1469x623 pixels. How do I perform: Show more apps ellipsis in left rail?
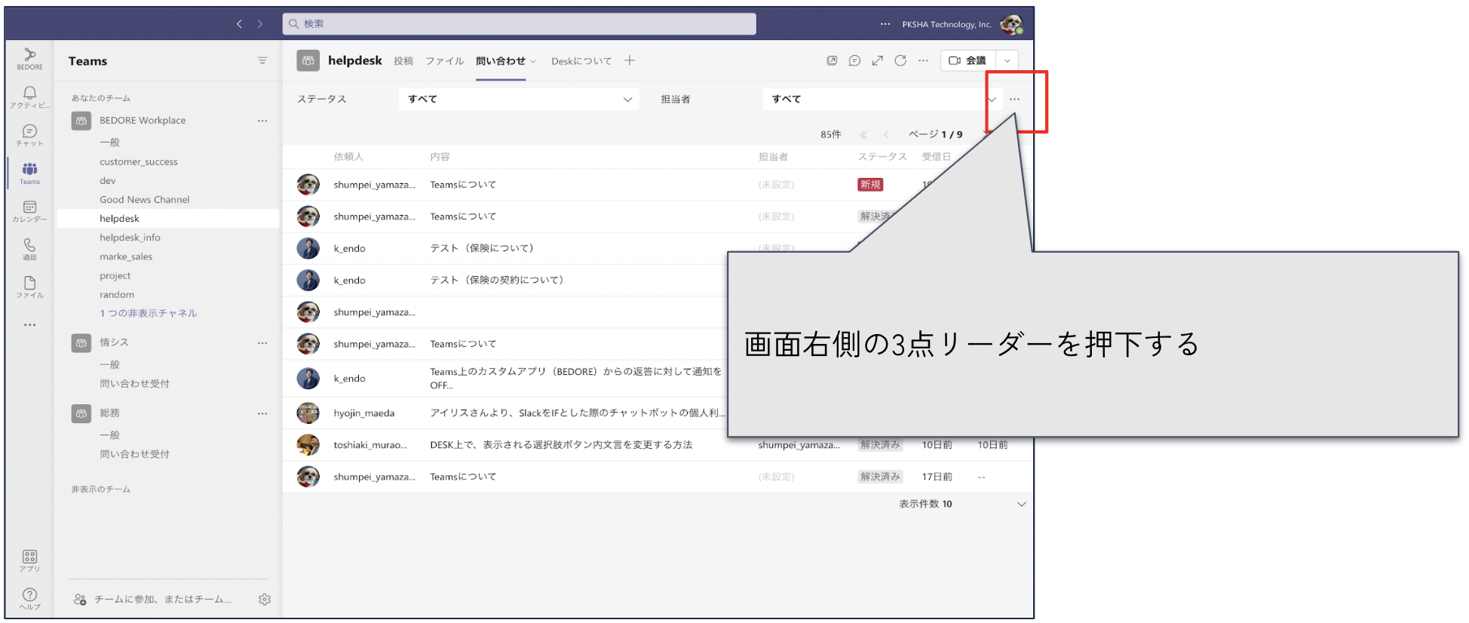(29, 325)
